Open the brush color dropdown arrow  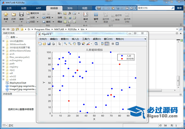point(91,44)
